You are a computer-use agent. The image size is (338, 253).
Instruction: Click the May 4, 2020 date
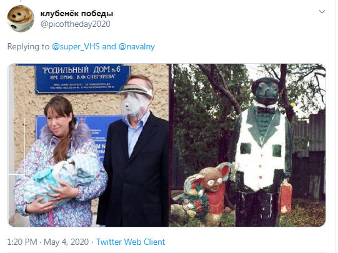[66, 242]
